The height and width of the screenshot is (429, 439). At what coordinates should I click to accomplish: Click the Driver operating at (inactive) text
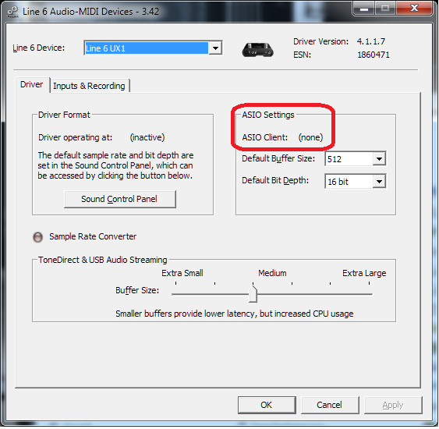tap(147, 137)
